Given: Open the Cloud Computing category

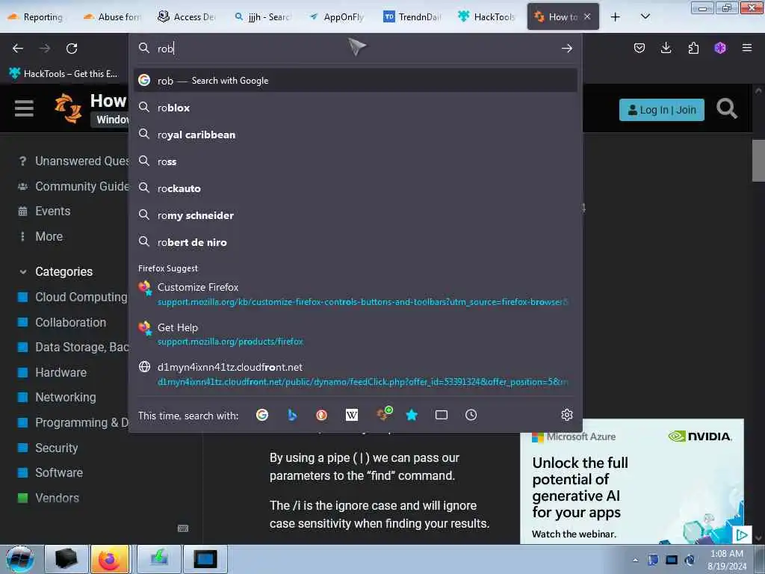Looking at the screenshot, I should pos(72,297).
